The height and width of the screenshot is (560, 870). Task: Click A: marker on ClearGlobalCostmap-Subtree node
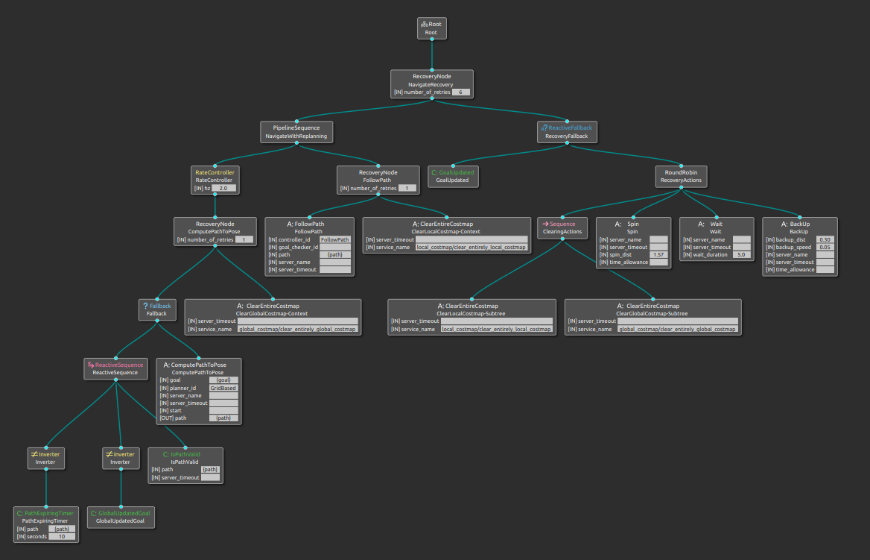coord(620,306)
